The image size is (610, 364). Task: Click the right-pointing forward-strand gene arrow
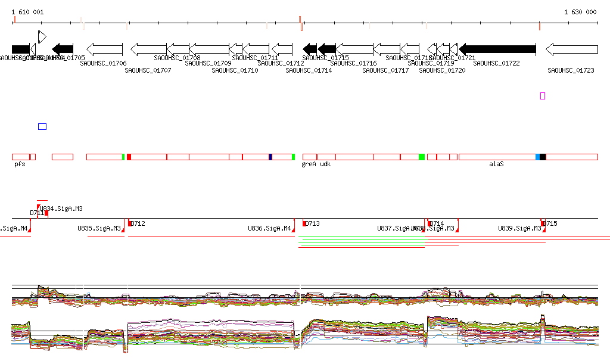click(x=42, y=37)
